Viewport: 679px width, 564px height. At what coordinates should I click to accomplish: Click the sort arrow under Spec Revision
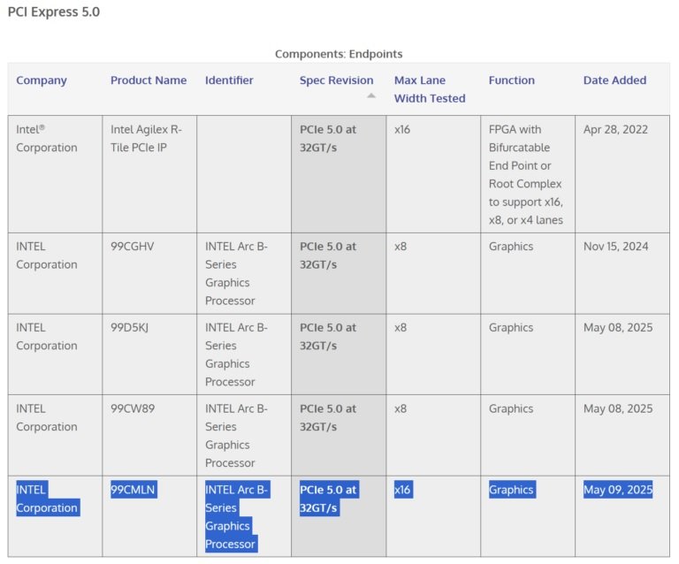(371, 95)
